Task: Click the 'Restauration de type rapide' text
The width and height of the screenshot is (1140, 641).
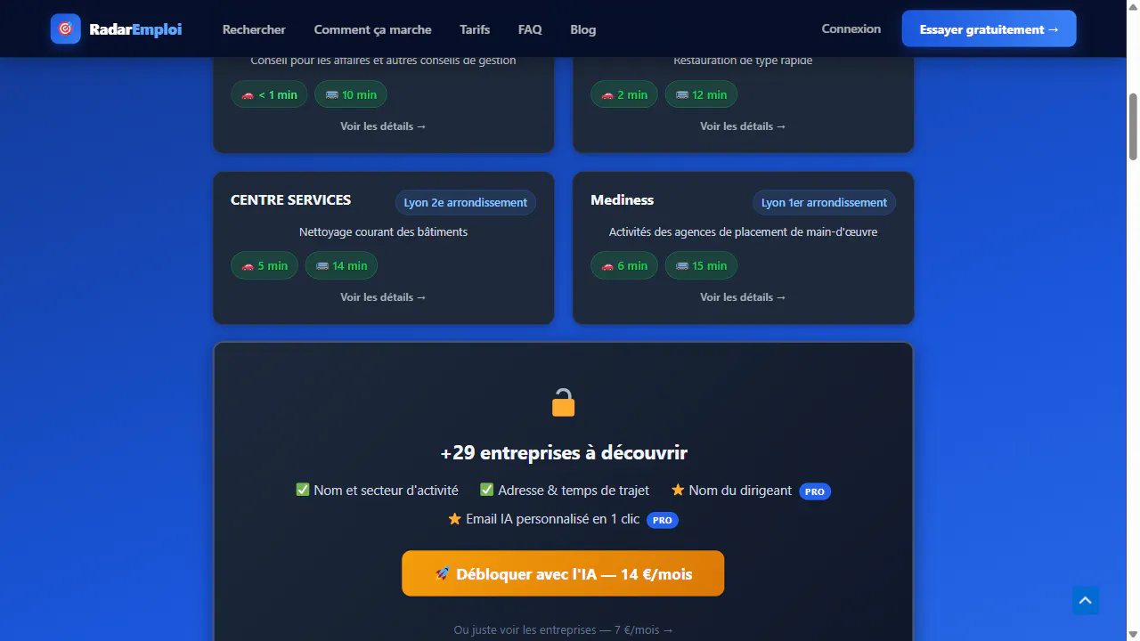Action: [x=743, y=61]
